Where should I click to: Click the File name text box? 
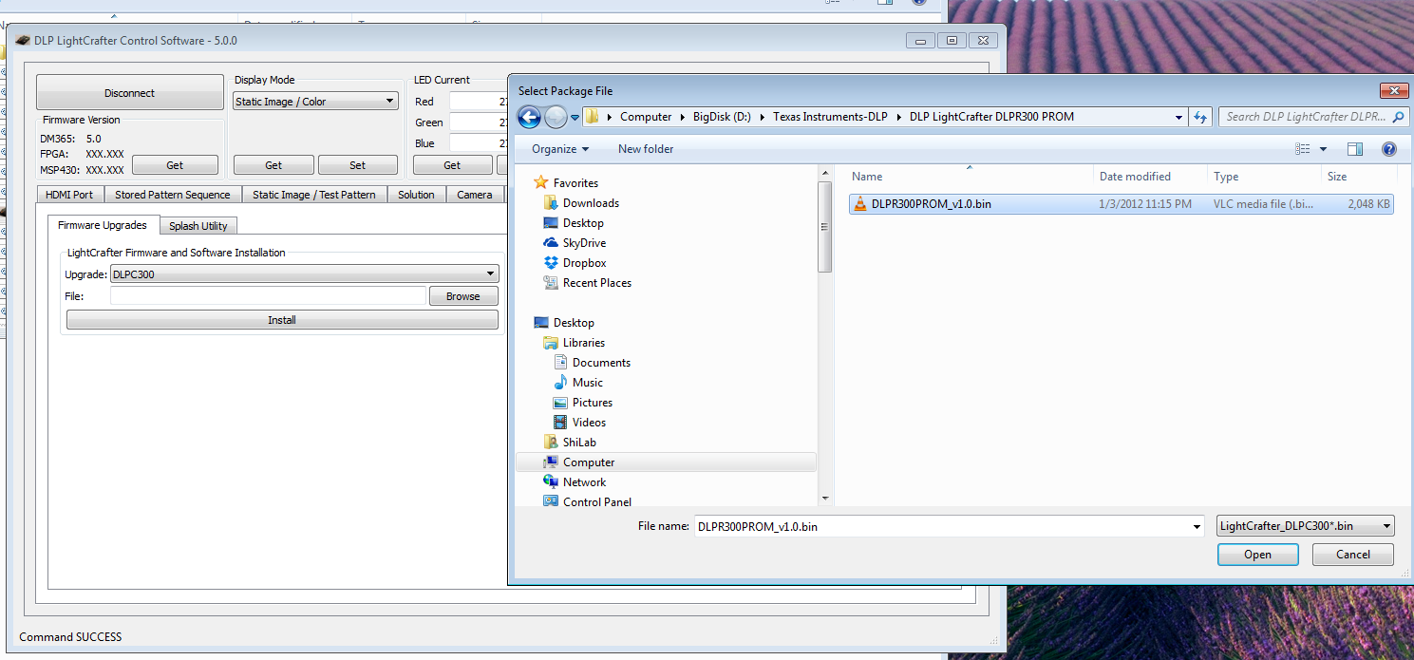click(x=942, y=526)
